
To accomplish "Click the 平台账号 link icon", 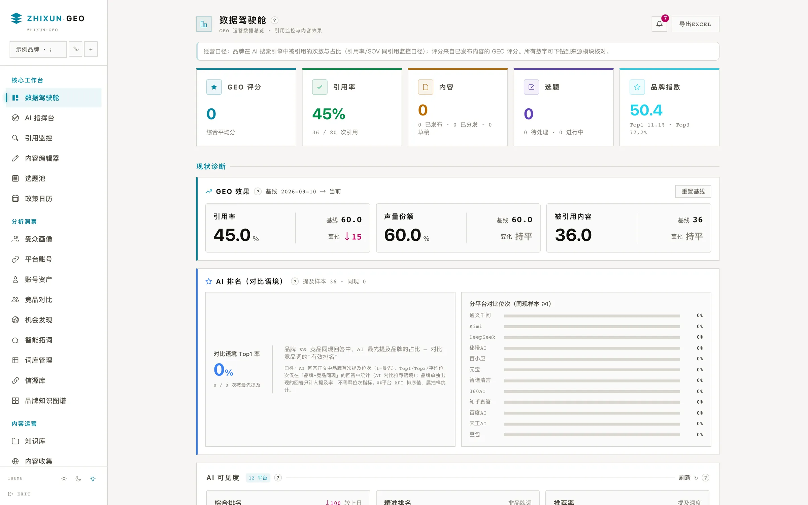I will coord(15,259).
